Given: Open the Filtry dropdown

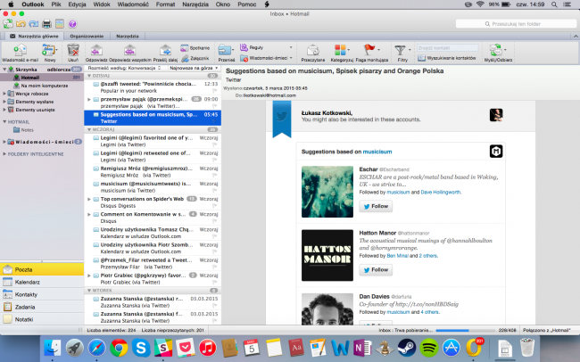Looking at the screenshot, I should 410,50.
